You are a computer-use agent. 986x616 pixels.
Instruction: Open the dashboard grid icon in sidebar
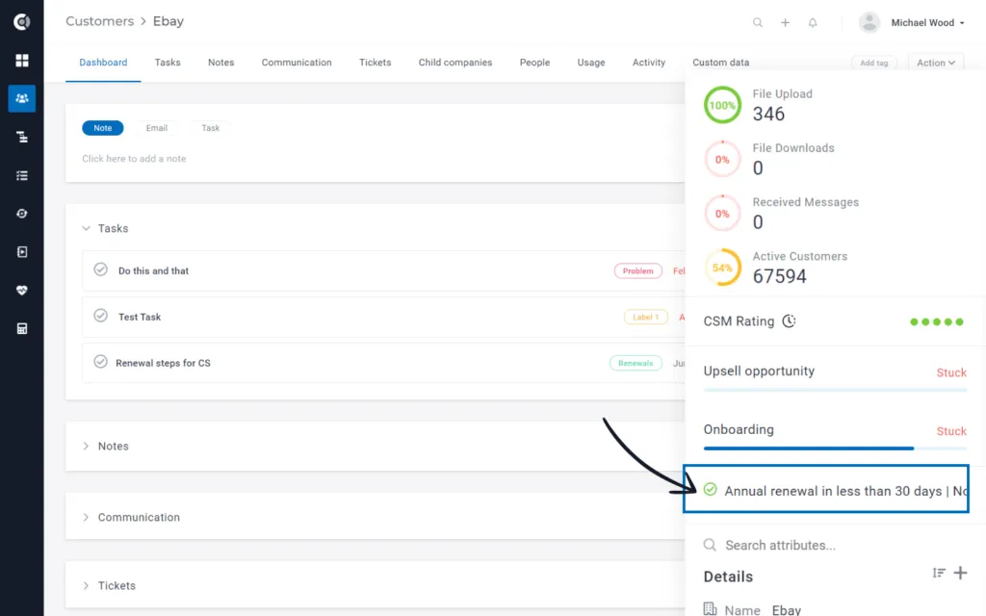(x=22, y=61)
